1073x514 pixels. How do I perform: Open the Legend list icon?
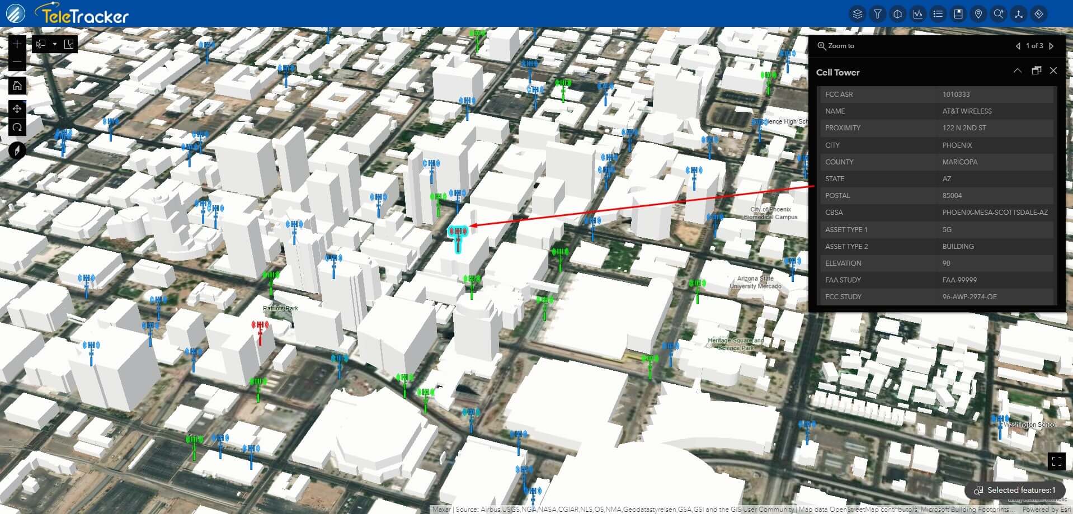tap(938, 14)
